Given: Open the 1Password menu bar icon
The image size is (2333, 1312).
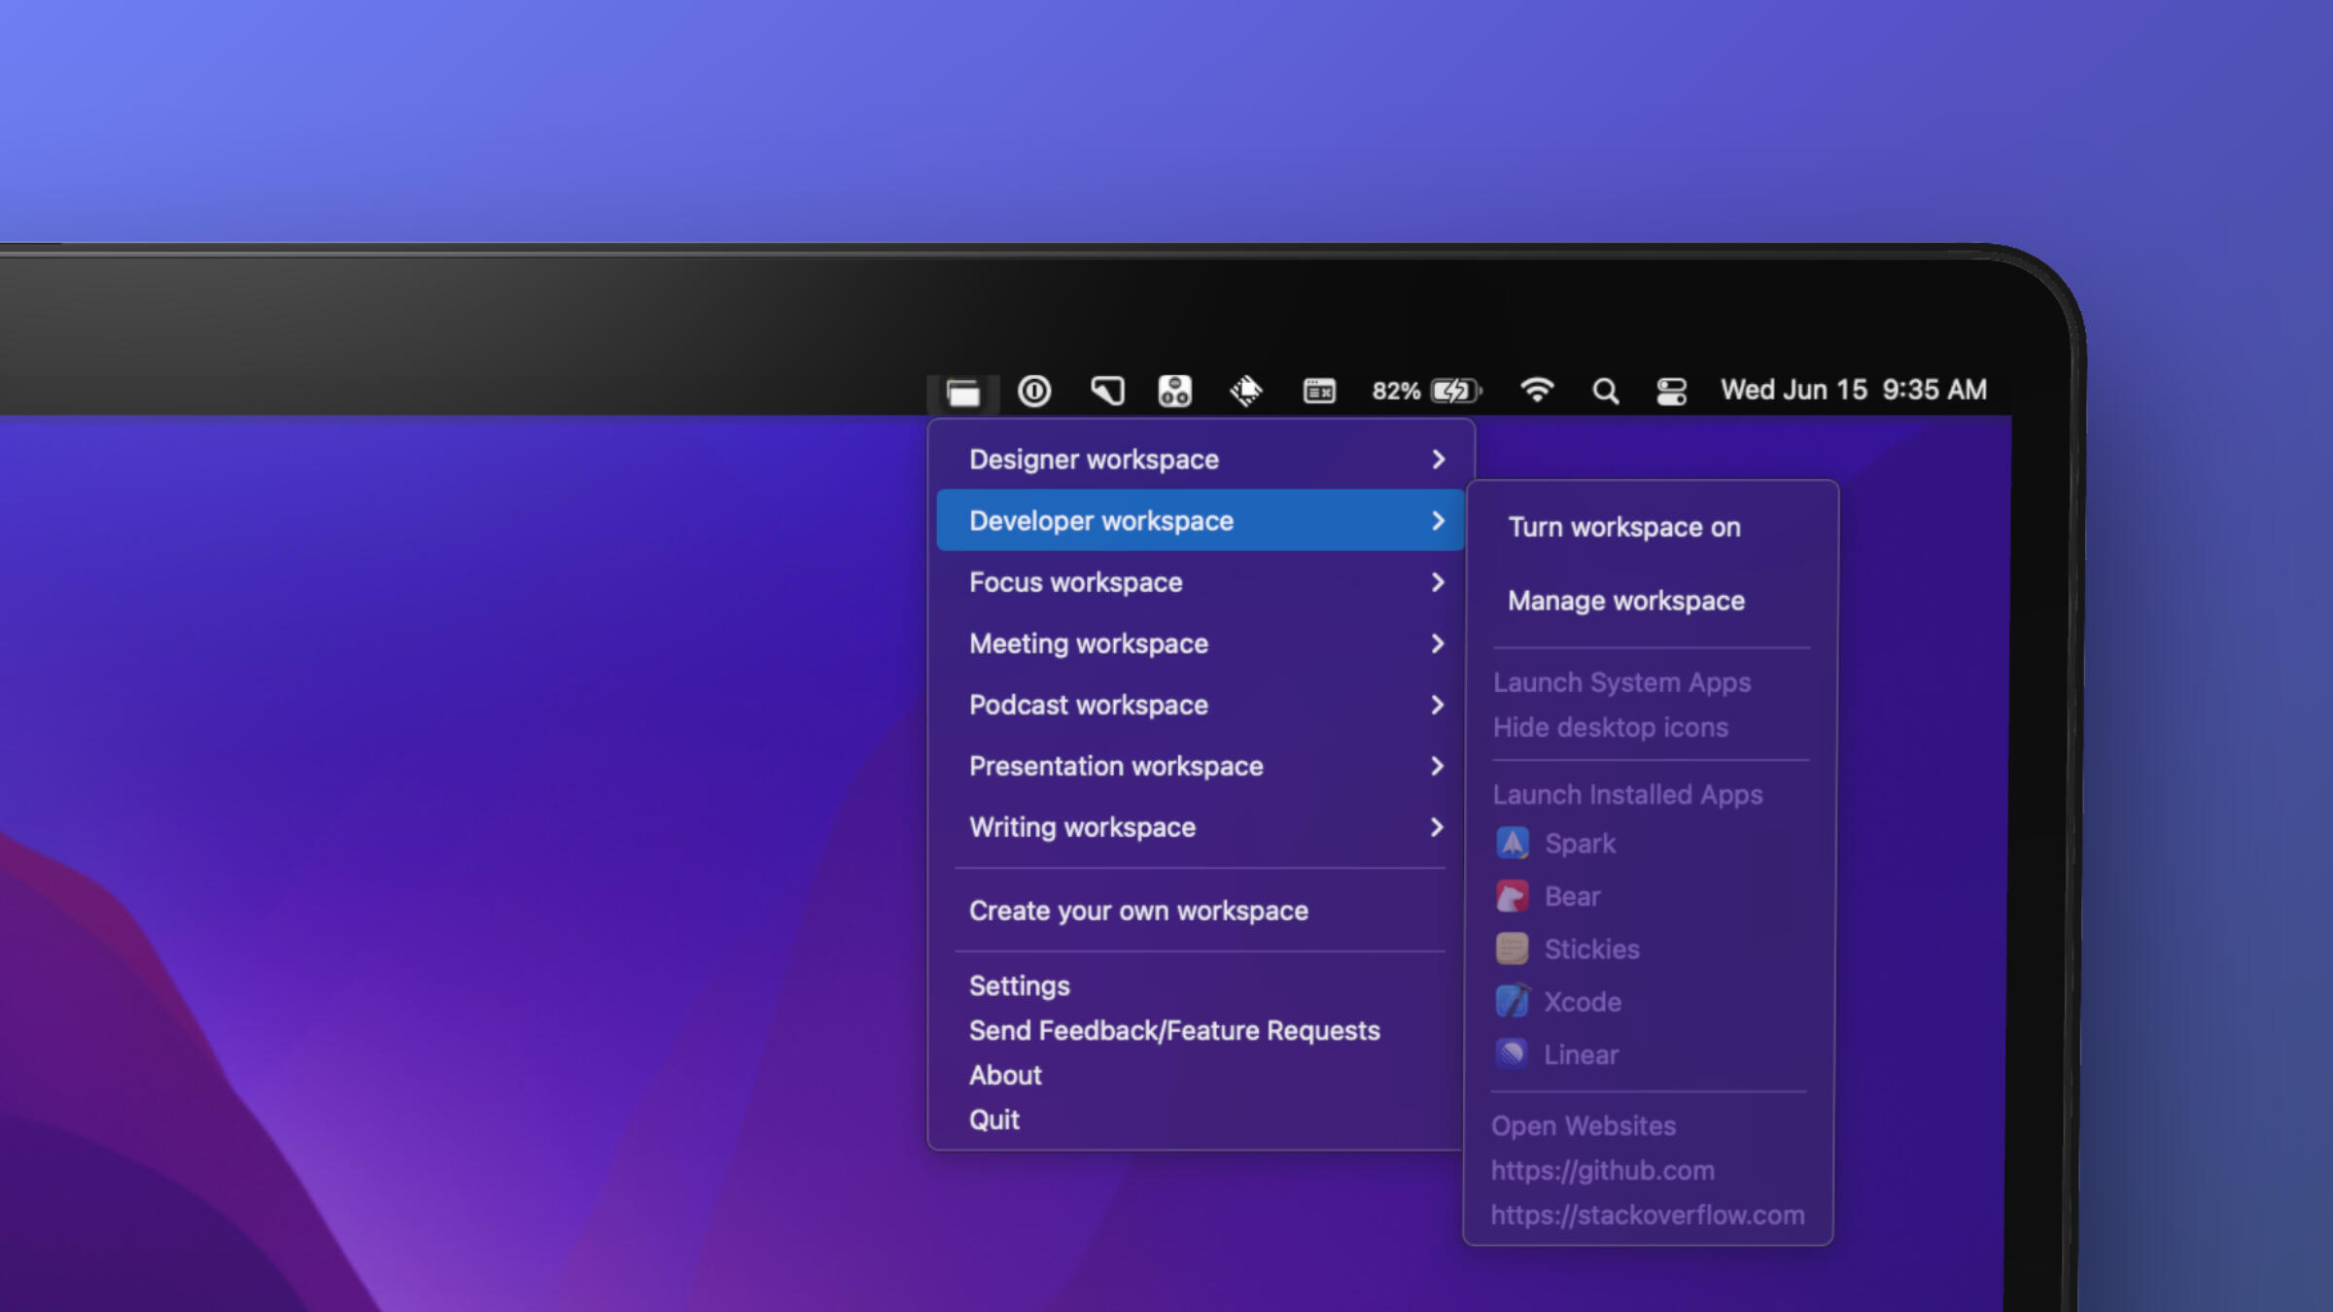Looking at the screenshot, I should click(1034, 391).
